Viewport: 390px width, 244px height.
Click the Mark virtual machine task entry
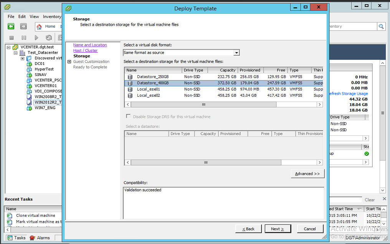click(x=38, y=222)
